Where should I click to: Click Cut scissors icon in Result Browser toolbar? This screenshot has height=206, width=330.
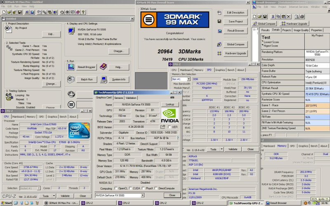[273, 16]
